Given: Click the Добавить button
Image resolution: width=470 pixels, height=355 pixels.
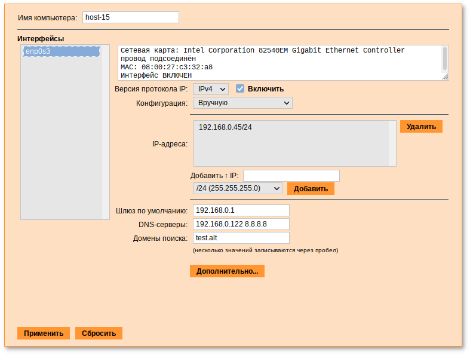Looking at the screenshot, I should tap(311, 189).
